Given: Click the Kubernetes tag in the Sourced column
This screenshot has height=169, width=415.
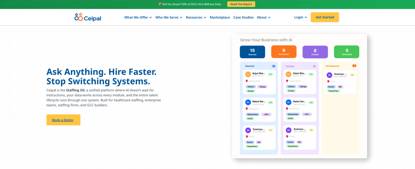Looking at the screenshot, I should tap(252, 114).
